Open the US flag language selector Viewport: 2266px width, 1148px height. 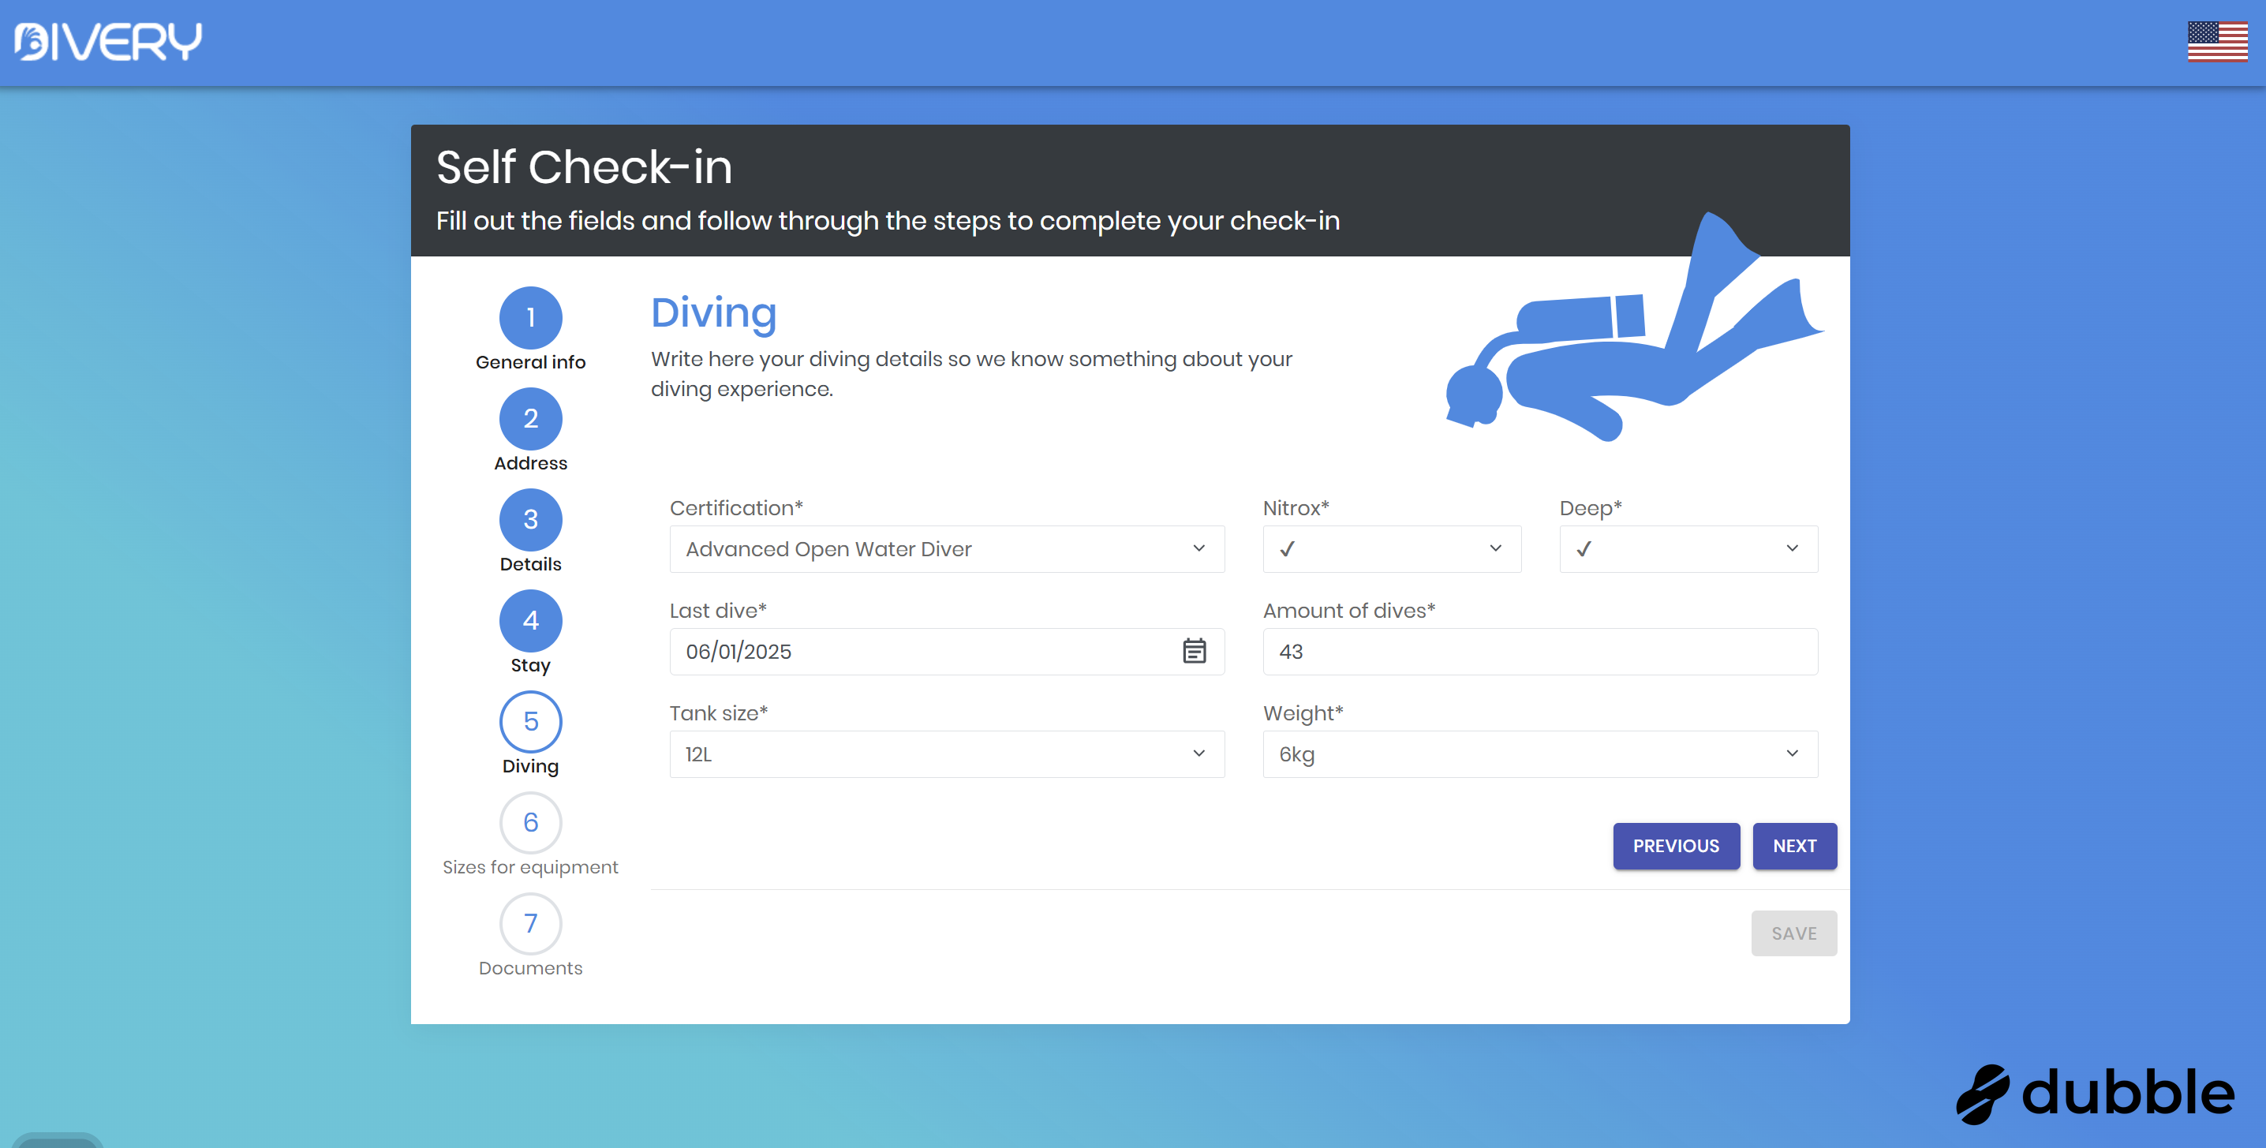[2217, 41]
